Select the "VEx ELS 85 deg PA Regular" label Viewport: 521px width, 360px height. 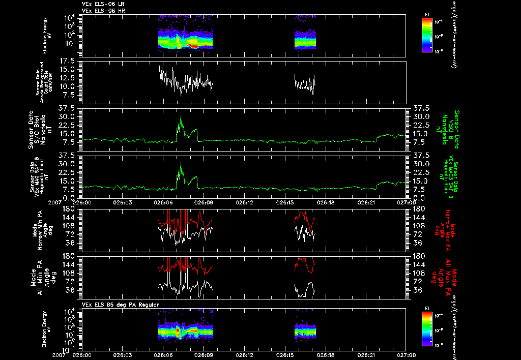120,305
